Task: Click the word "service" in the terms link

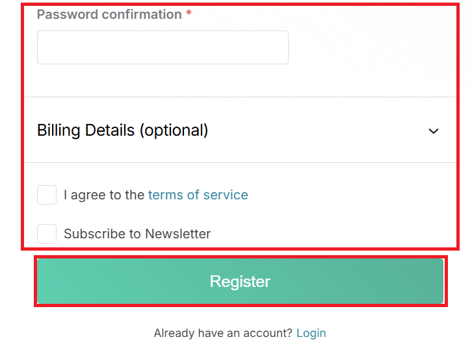Action: 226,195
